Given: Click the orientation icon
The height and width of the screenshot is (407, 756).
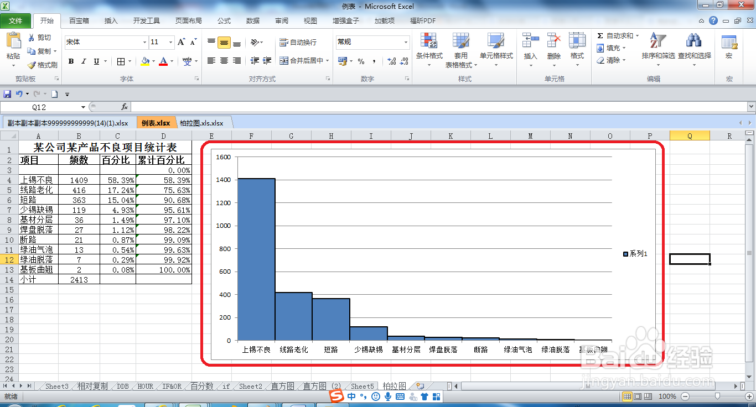Looking at the screenshot, I should [x=255, y=43].
